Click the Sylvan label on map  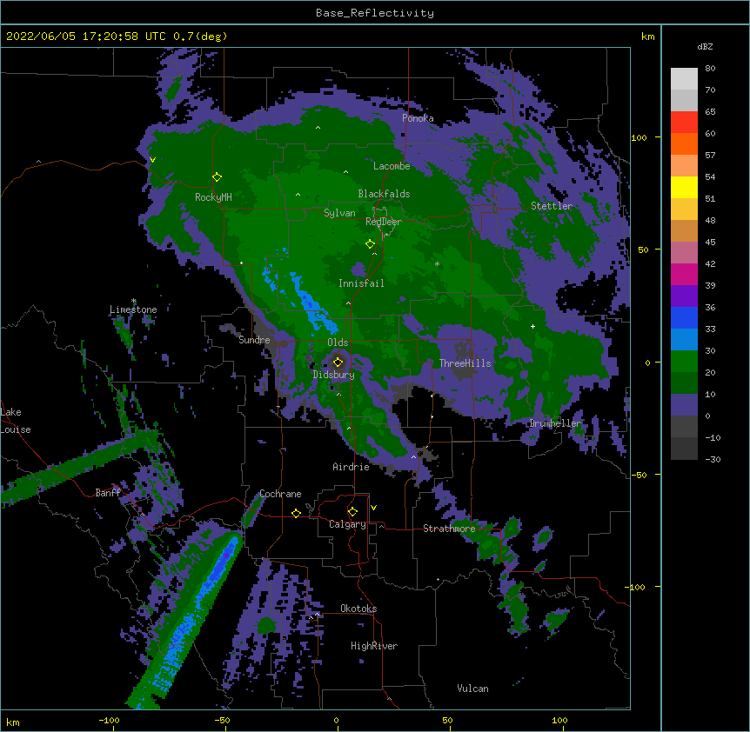(339, 213)
